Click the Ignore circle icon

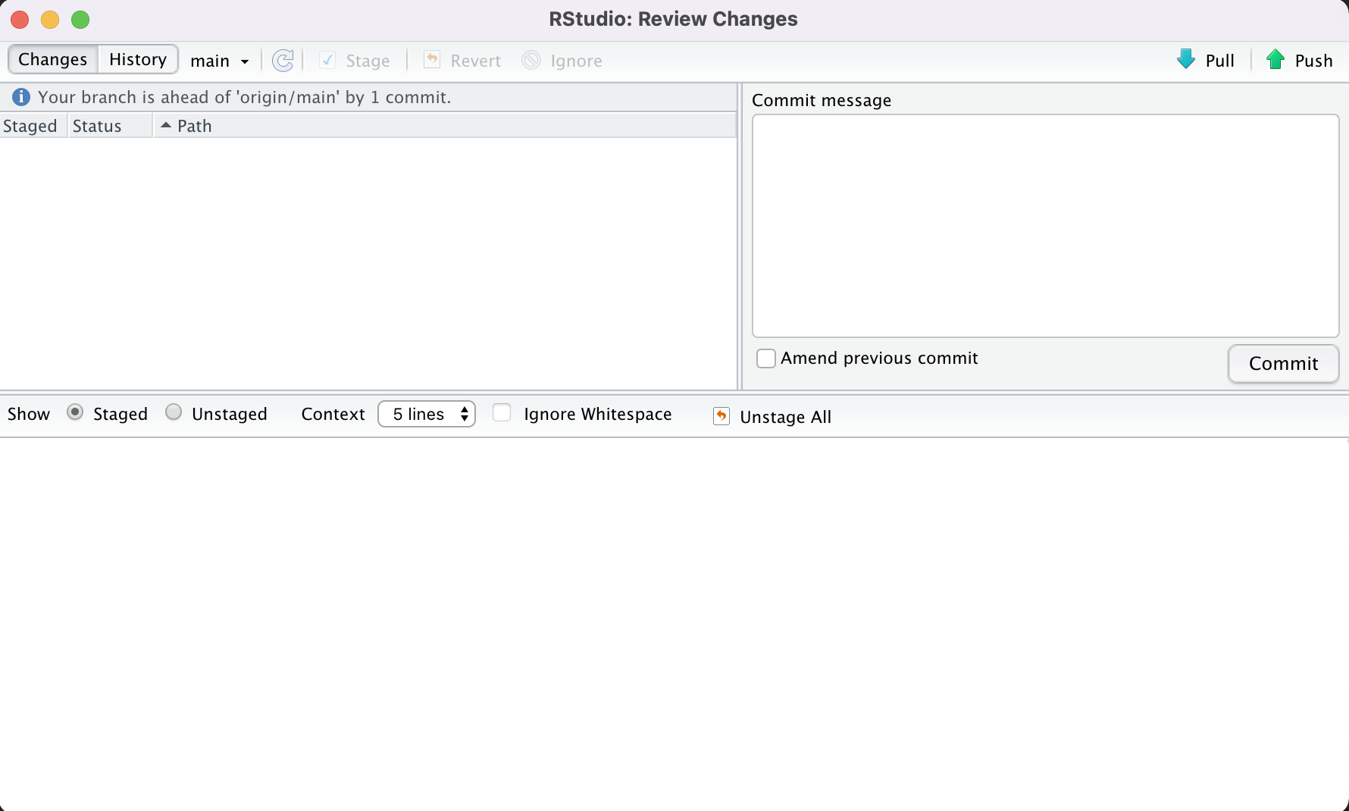(531, 60)
